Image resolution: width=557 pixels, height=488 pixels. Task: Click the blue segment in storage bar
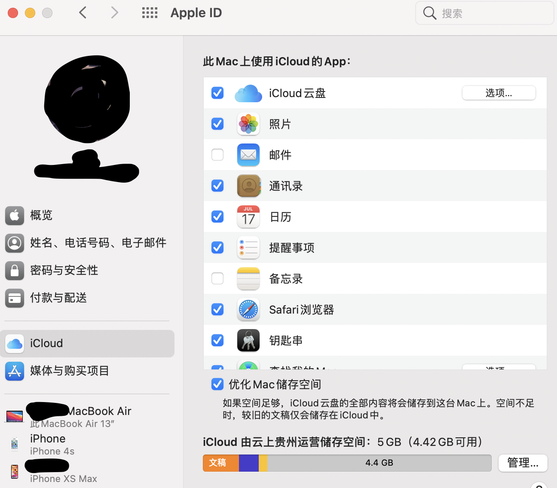coord(249,463)
